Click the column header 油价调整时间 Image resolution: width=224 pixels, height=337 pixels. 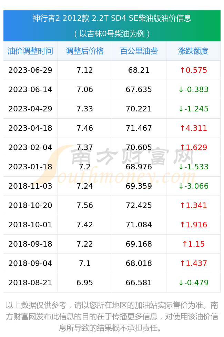[30, 51]
